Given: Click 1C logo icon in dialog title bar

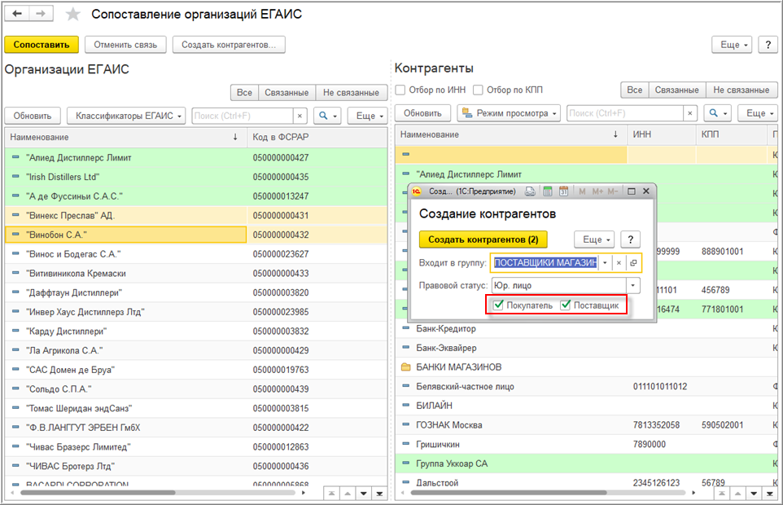Looking at the screenshot, I should [x=417, y=191].
